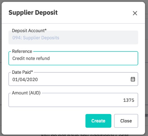The width and height of the screenshot is (148, 136).
Task: Open the calendar picker in Date Paid
Action: coord(133,79)
